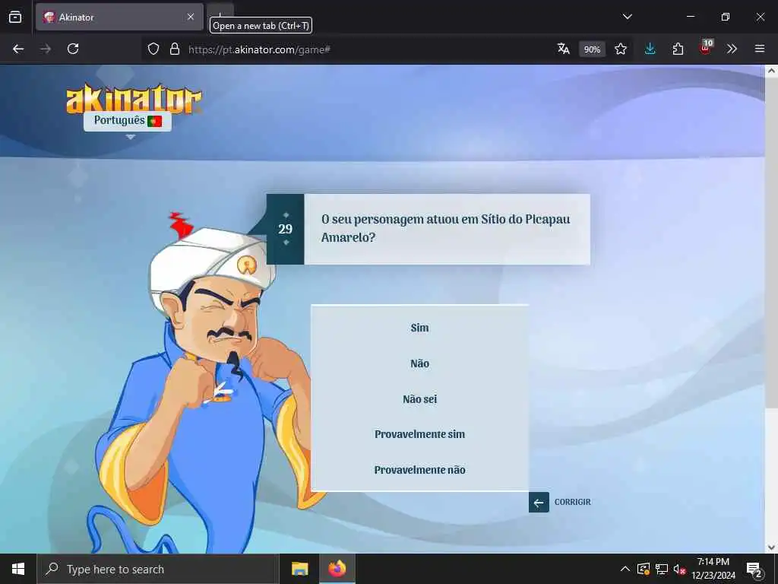
Task: Open File Explorer from taskbar
Action: (x=299, y=569)
